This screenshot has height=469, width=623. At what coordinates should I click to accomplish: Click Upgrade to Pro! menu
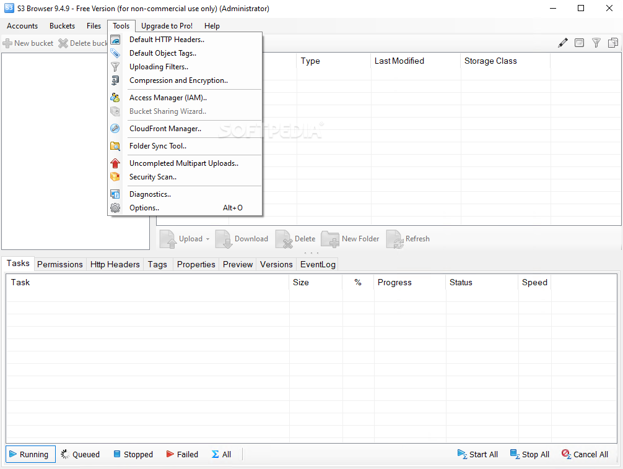click(x=167, y=26)
